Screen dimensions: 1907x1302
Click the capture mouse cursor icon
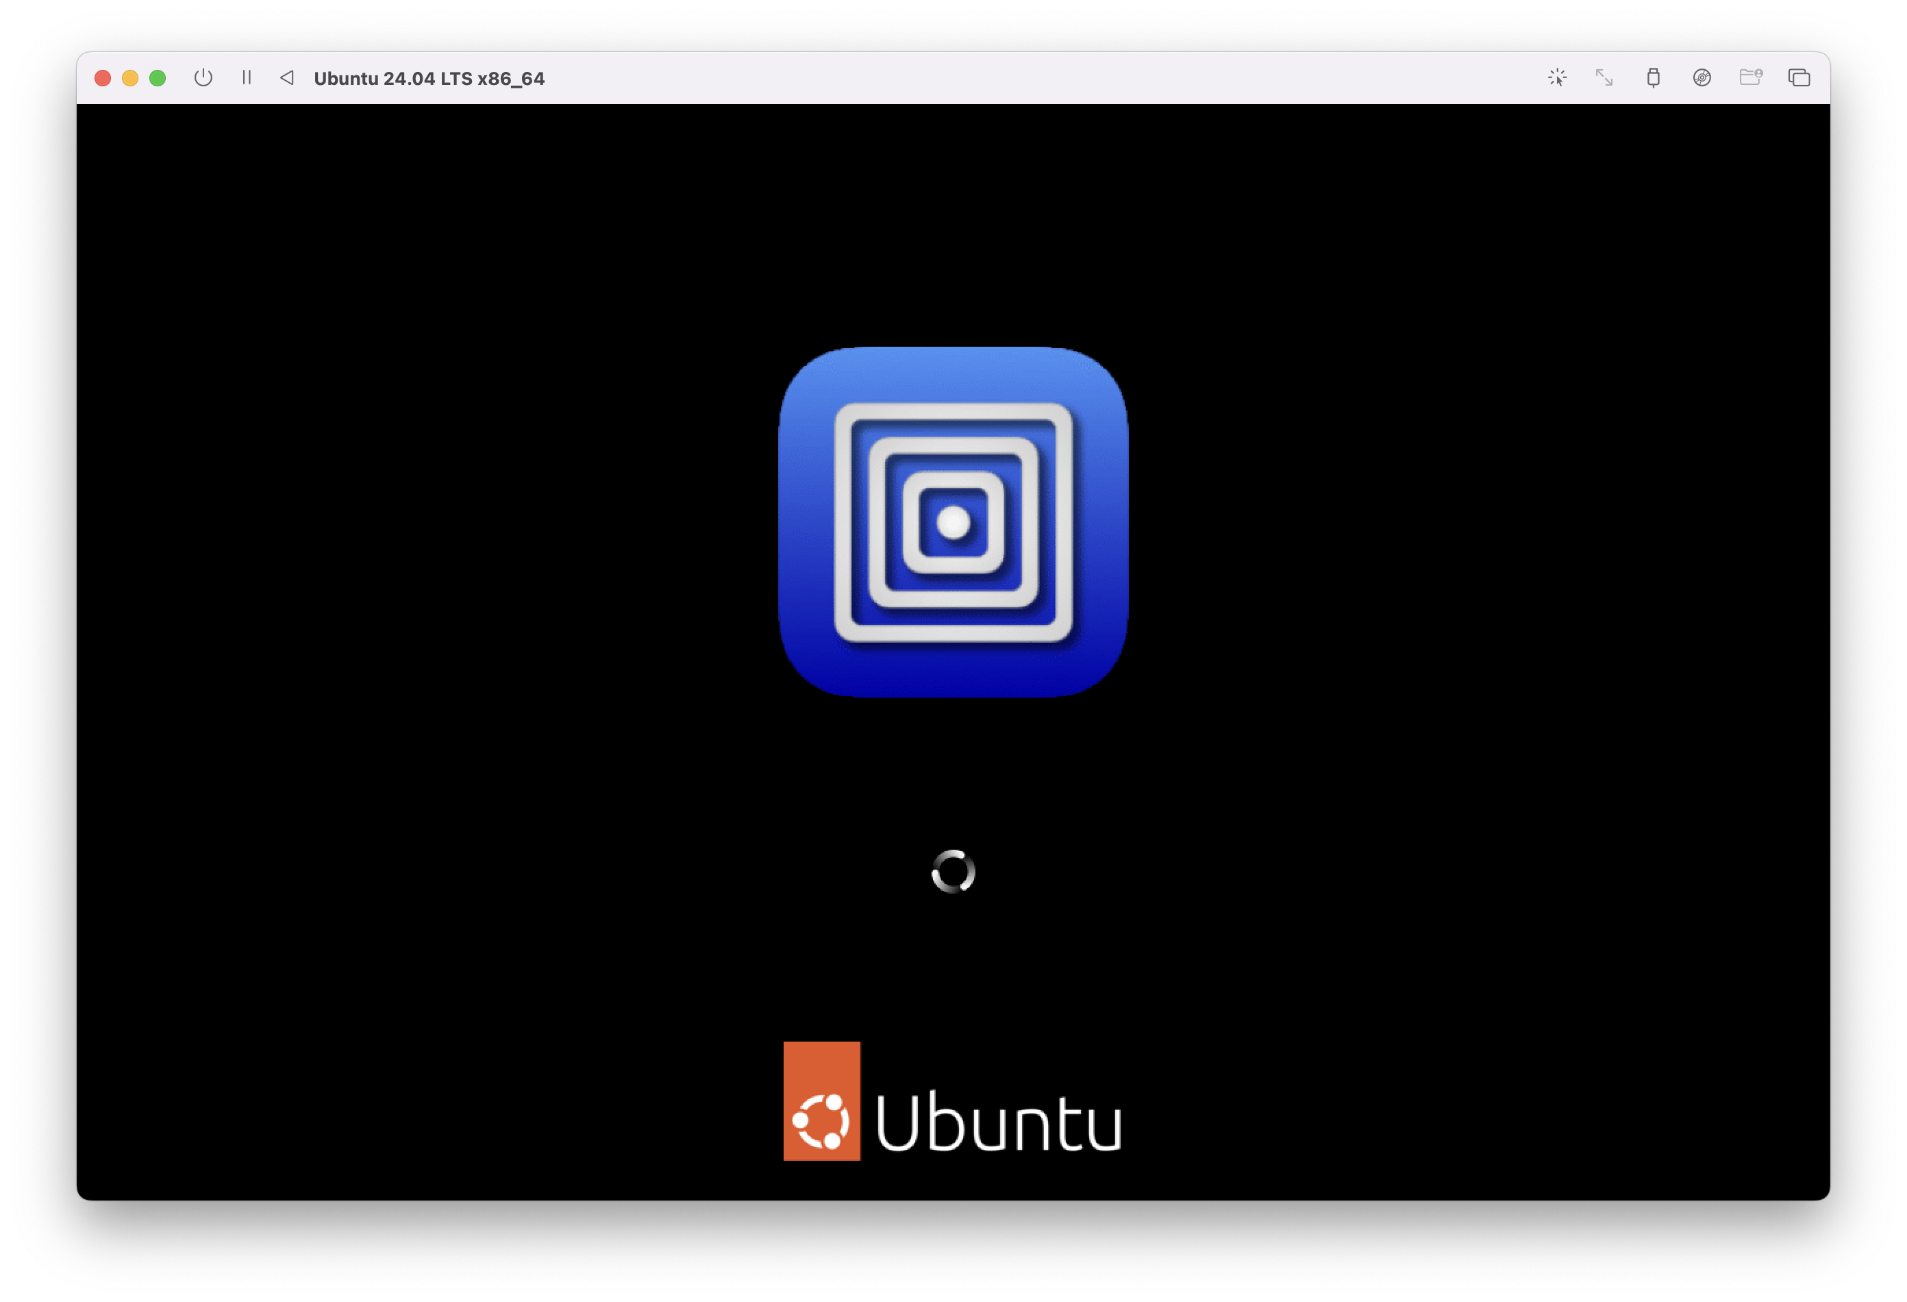[1556, 78]
